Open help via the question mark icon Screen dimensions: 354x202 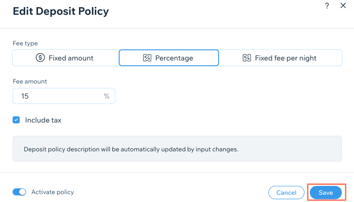pos(327,6)
